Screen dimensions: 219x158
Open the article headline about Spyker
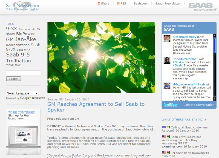point(96,107)
